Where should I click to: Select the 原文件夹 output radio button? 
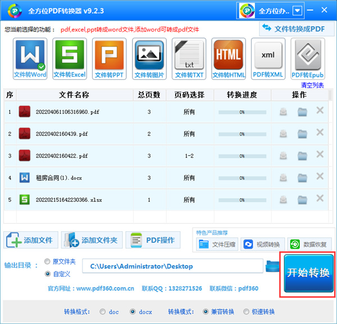[x=48, y=262]
